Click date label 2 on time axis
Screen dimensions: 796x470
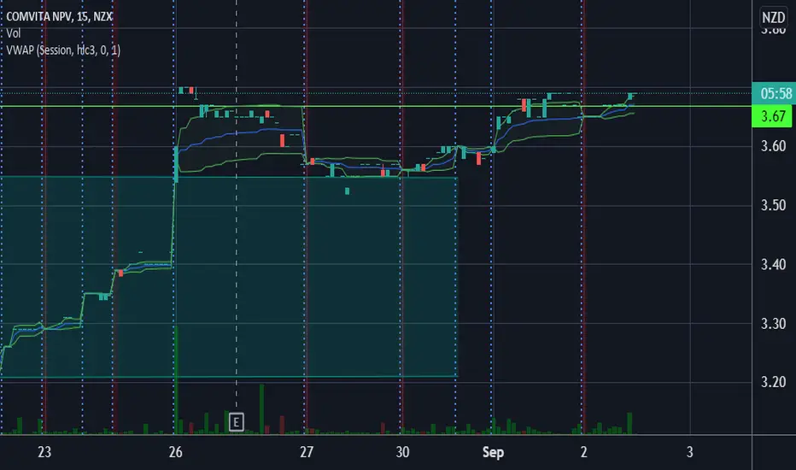pyautogui.click(x=584, y=452)
